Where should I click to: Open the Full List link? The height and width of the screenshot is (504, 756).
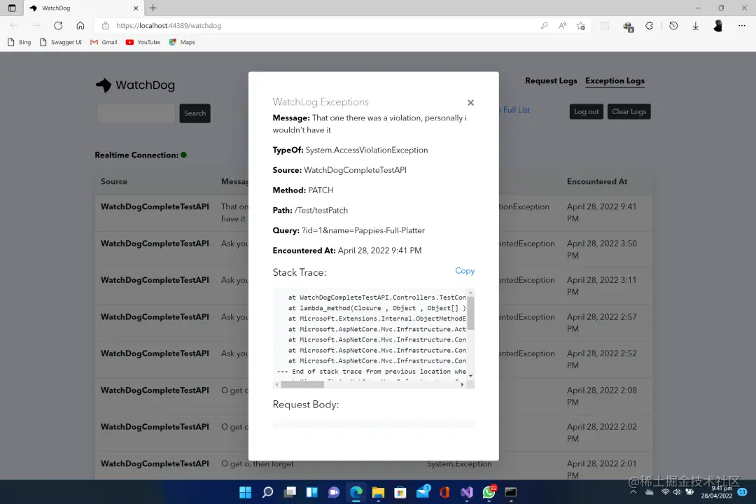pyautogui.click(x=517, y=110)
